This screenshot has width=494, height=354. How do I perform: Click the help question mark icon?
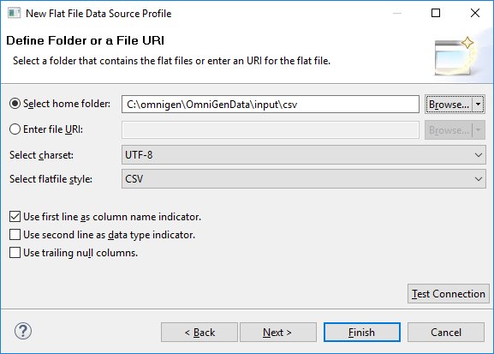[x=23, y=331]
